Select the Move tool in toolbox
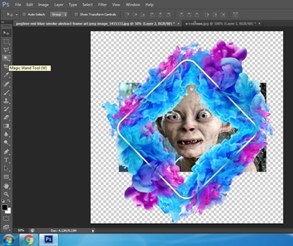The height and width of the screenshot is (246, 293). [6, 33]
